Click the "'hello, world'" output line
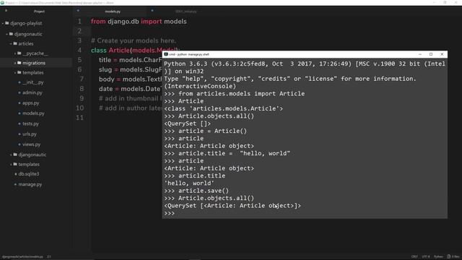Viewport: 462px width, 260px height. (x=189, y=183)
